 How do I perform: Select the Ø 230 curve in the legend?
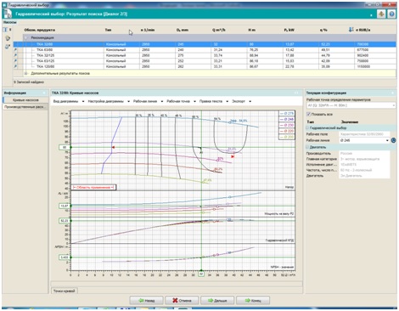coord(287,125)
